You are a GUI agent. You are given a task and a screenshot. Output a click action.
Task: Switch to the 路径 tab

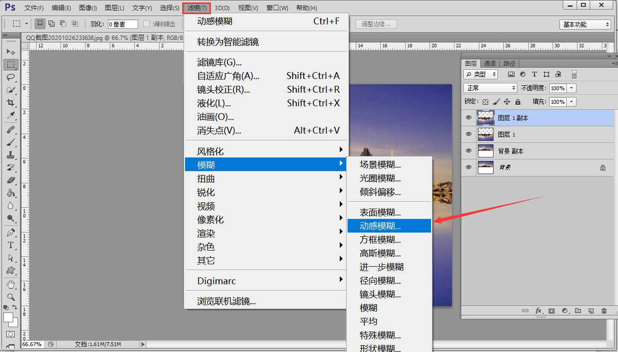[509, 63]
